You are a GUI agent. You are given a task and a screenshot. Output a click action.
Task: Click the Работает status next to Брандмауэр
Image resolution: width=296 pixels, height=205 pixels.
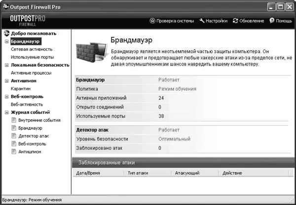tap(169, 80)
